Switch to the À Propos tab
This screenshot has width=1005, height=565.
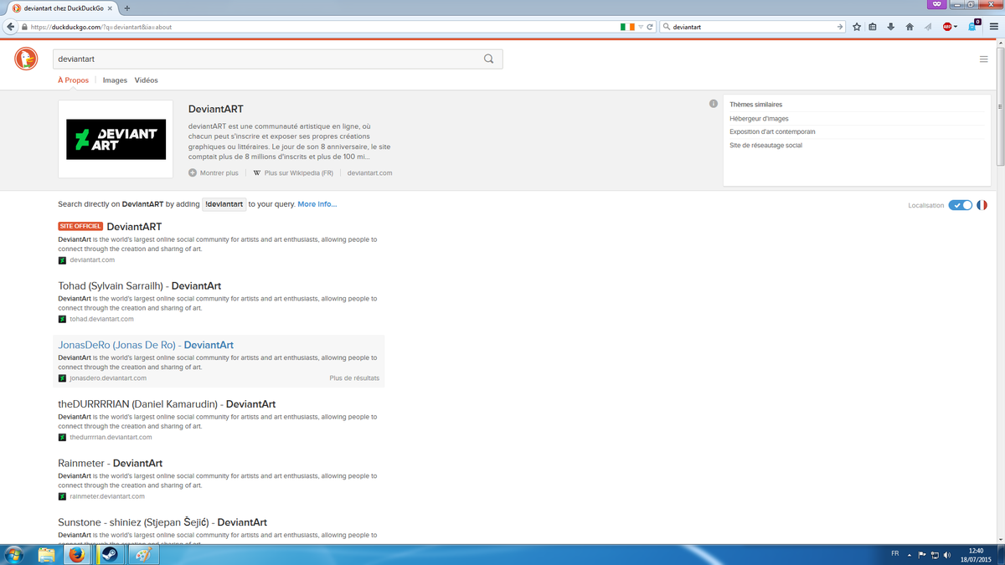pyautogui.click(x=73, y=80)
